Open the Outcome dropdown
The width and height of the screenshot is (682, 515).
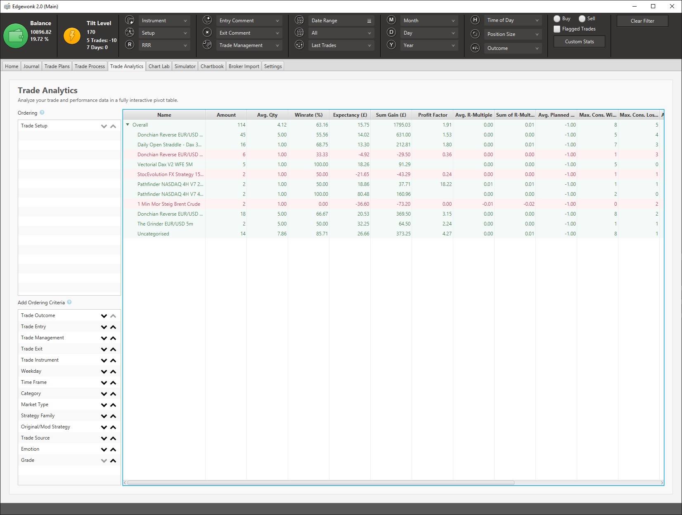(513, 48)
